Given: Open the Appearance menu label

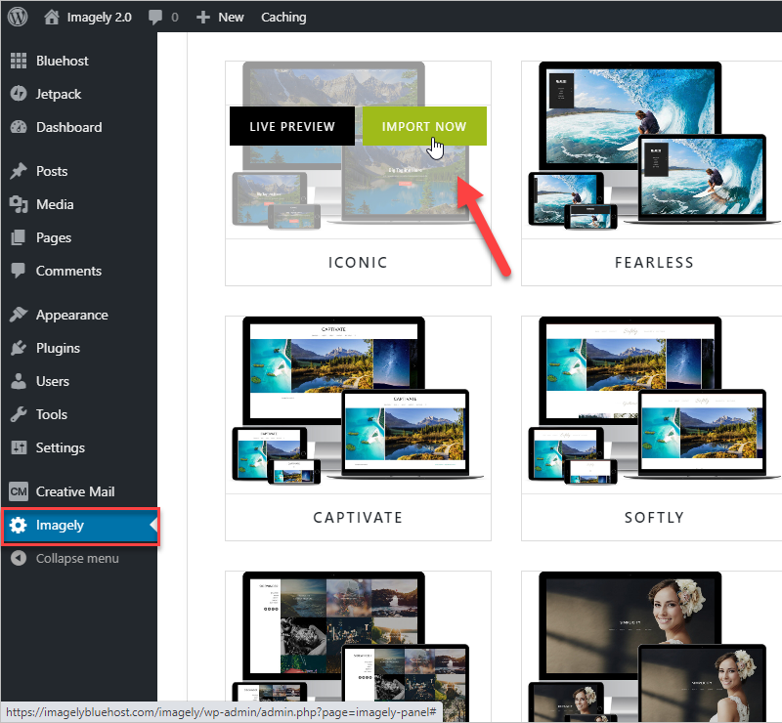Looking at the screenshot, I should click(x=71, y=316).
